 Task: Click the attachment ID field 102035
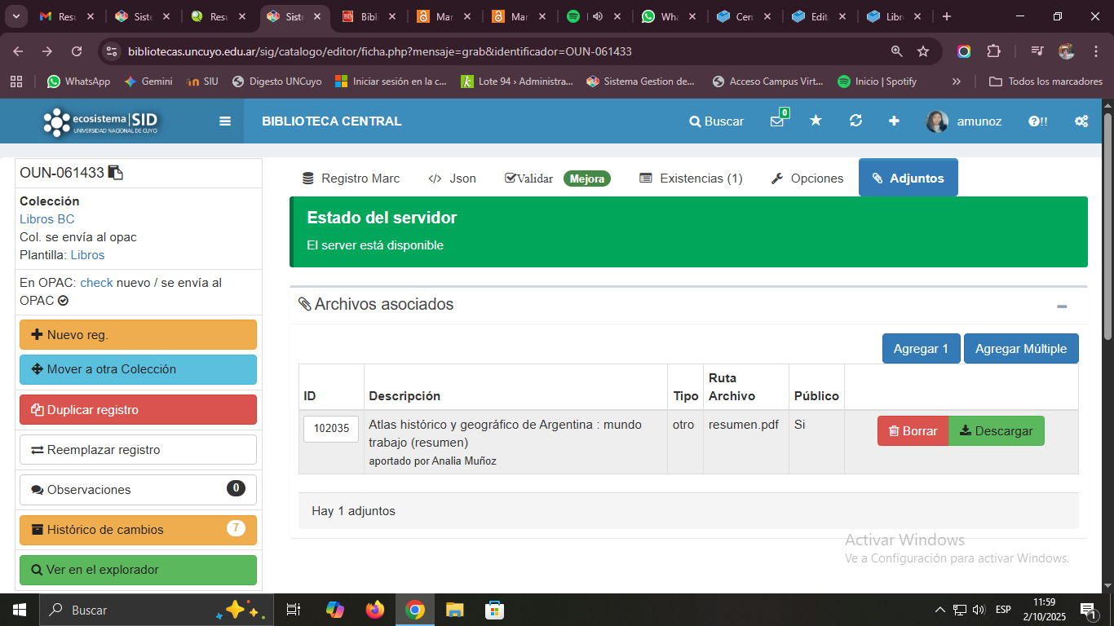pyautogui.click(x=331, y=429)
